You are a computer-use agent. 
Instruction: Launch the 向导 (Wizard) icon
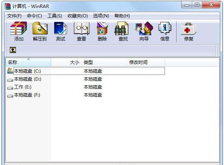pyautogui.click(x=144, y=28)
